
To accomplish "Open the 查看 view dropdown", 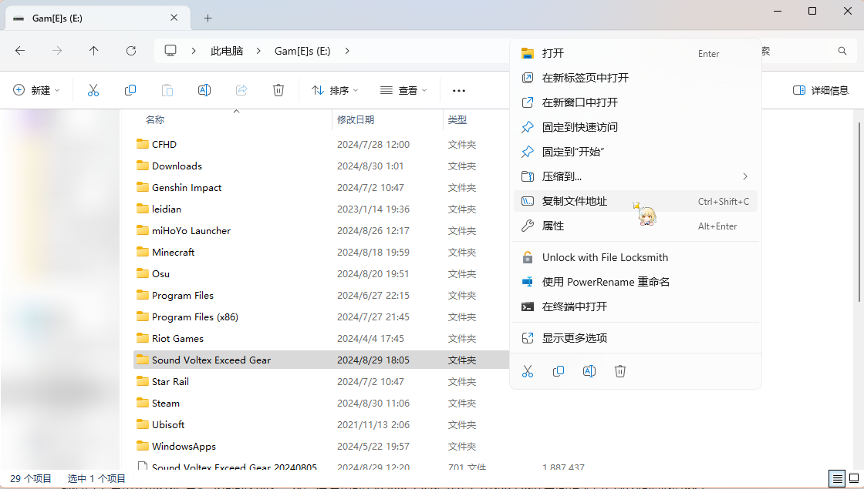I will [x=403, y=90].
